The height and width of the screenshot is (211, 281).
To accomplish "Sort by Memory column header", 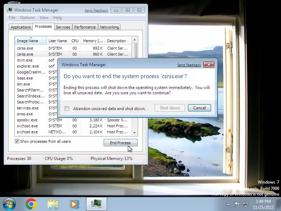I will pos(93,41).
